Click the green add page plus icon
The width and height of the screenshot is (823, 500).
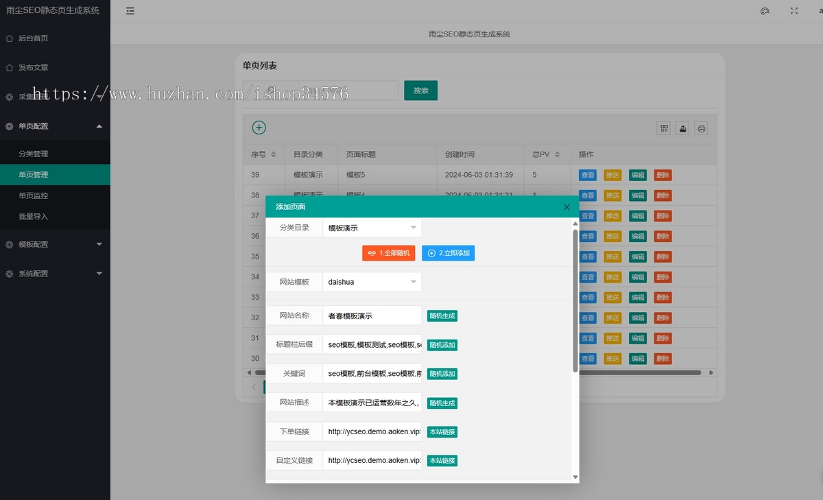259,128
